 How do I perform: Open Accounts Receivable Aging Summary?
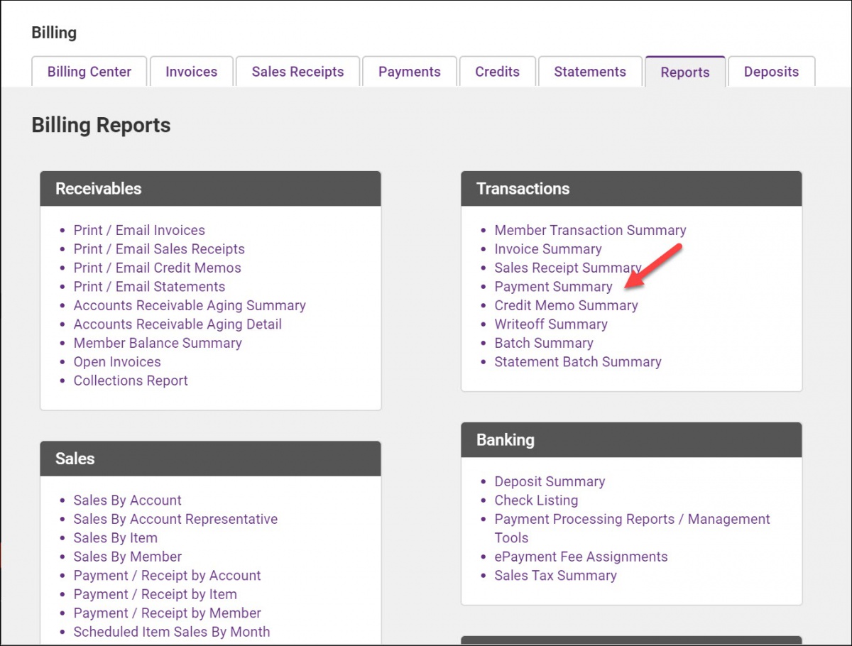[x=190, y=305]
